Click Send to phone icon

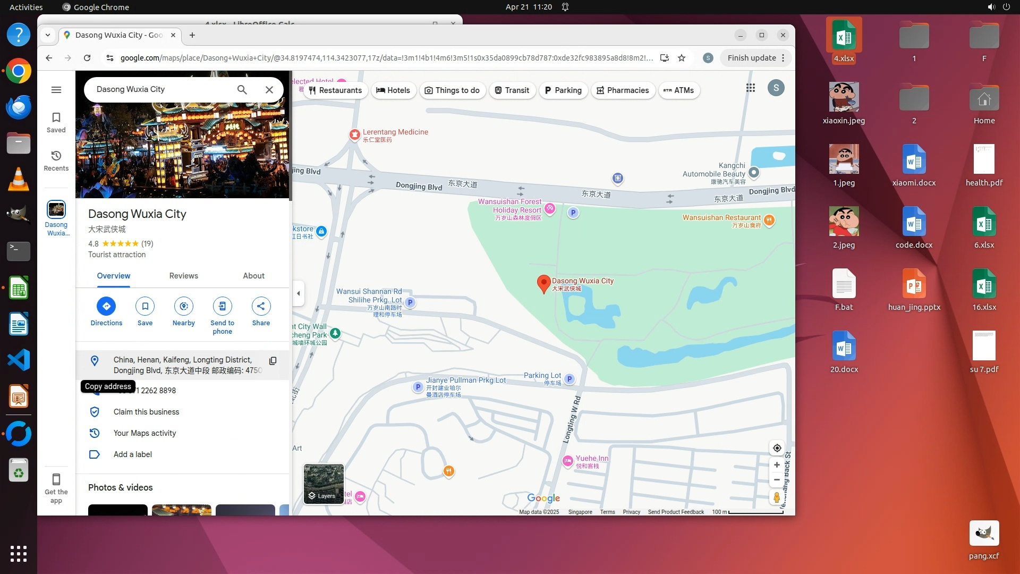pyautogui.click(x=222, y=306)
